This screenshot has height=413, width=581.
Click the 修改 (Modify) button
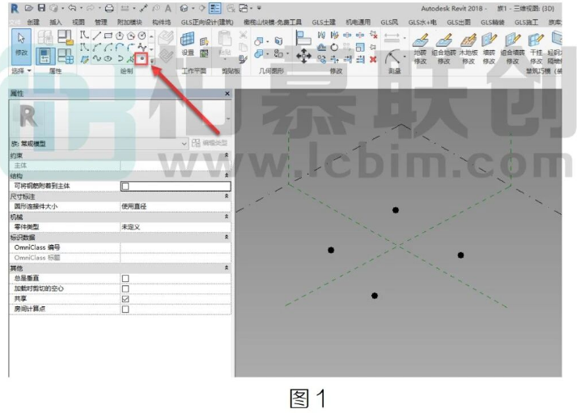tap(21, 47)
